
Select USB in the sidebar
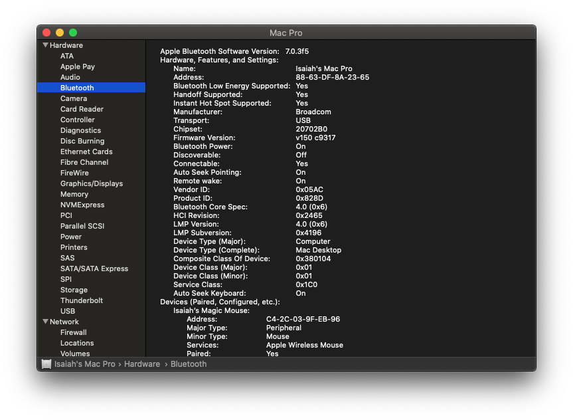(x=68, y=310)
